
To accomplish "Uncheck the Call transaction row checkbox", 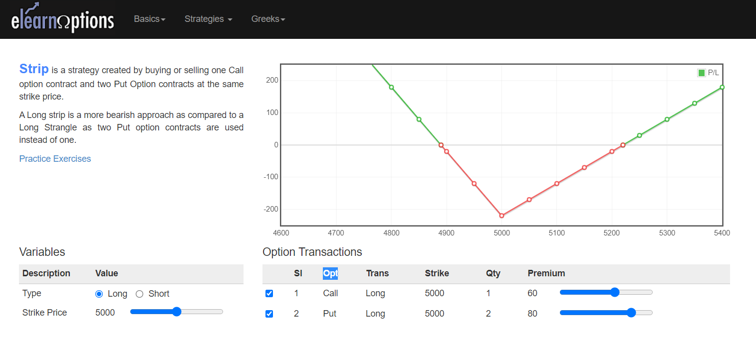I will point(269,293).
